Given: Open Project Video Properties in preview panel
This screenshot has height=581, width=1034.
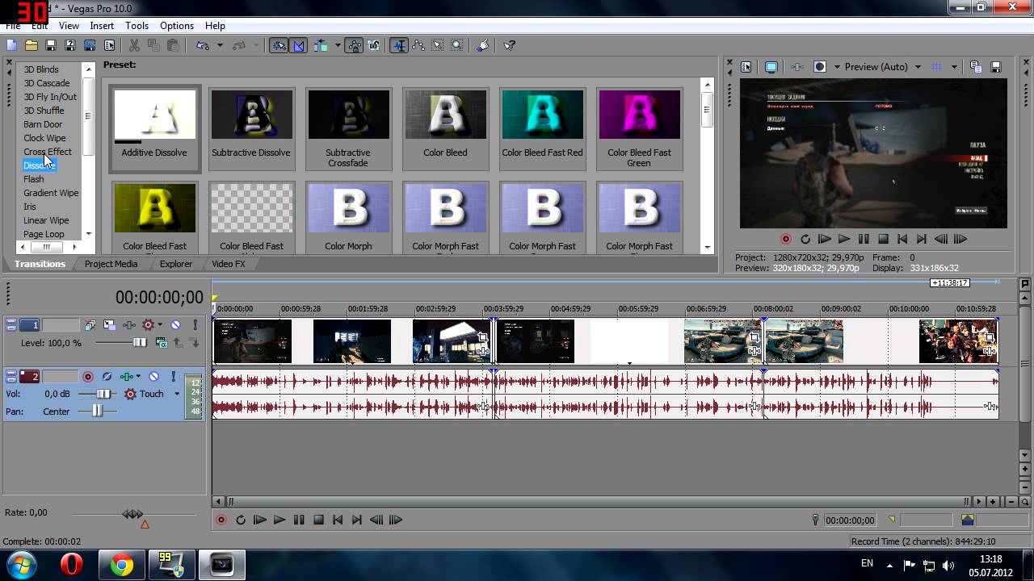Looking at the screenshot, I should 746,67.
